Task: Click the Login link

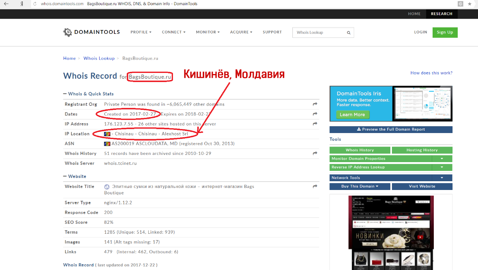Action: 420,32
